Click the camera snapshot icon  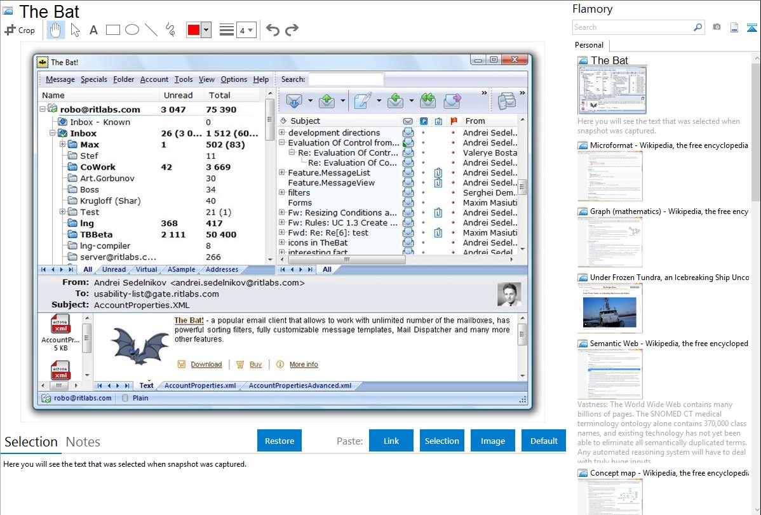click(717, 27)
